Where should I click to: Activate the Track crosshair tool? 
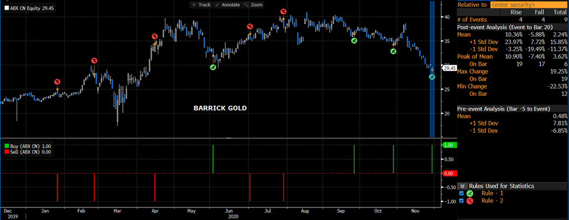coord(201,5)
